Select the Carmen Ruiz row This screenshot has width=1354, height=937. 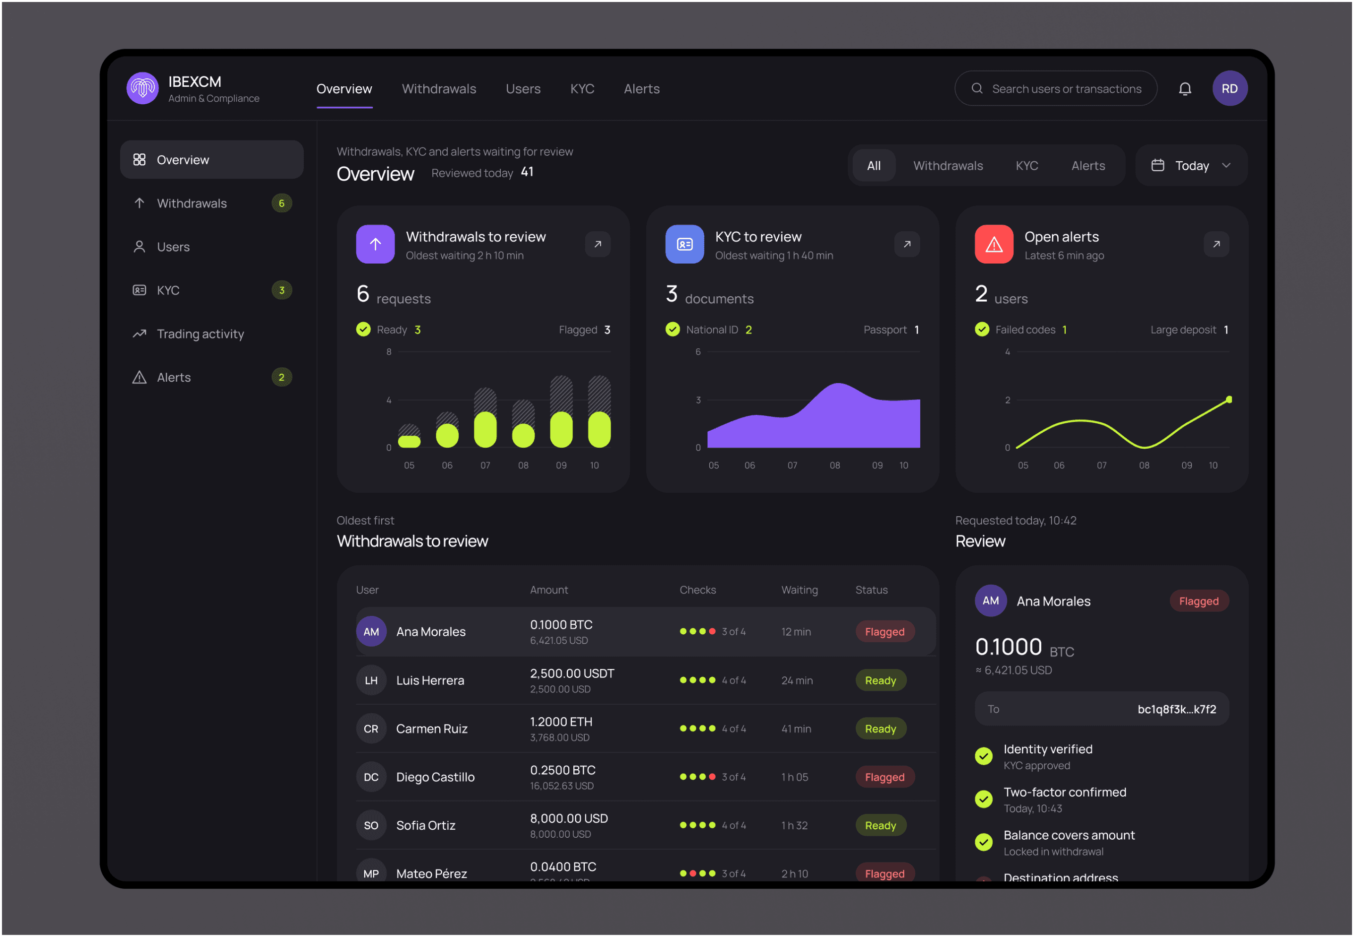645,729
